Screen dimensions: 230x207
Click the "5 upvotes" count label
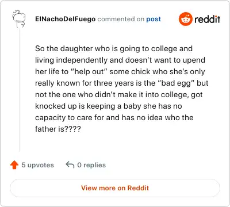(x=37, y=165)
